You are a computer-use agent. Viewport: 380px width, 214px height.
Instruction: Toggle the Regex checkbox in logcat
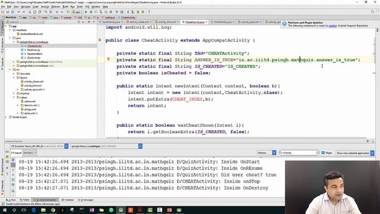click(323, 153)
